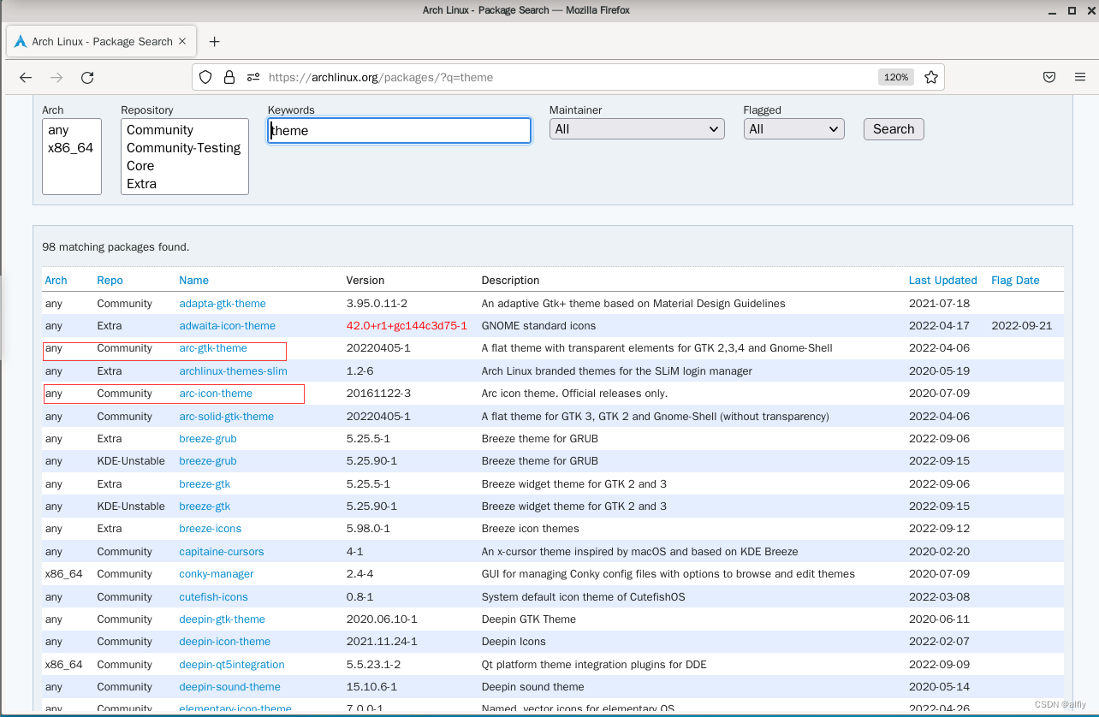Open the cutefish-icons package
Image resolution: width=1099 pixels, height=717 pixels.
point(213,597)
